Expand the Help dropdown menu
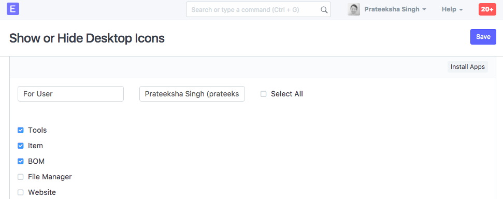 [x=452, y=9]
